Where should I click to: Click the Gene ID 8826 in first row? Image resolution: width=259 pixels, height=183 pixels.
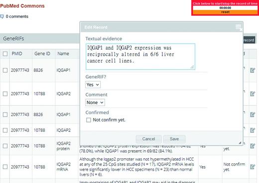click(x=38, y=70)
